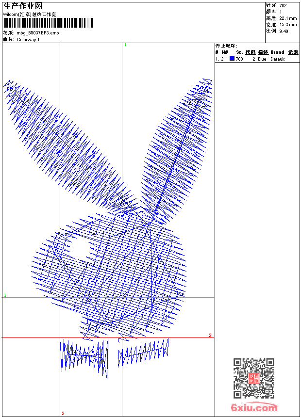Click the blue thread color swatch
The height and width of the screenshot is (417, 301).
(232, 59)
